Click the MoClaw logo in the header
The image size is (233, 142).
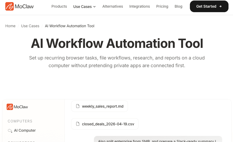click(x=20, y=6)
